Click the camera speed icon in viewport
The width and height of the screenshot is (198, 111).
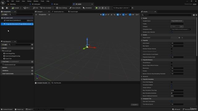click(137, 15)
